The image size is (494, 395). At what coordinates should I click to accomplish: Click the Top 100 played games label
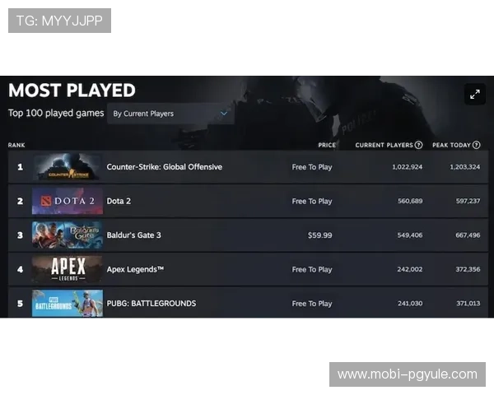[x=56, y=113]
